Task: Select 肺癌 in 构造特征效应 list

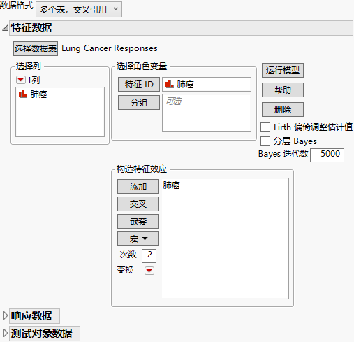Action: tap(171, 185)
